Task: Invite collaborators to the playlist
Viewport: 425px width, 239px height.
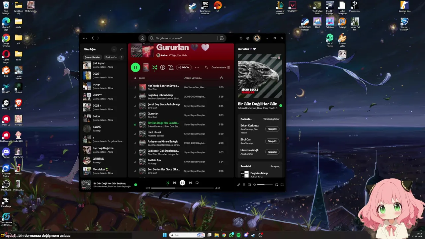Action: [x=171, y=67]
